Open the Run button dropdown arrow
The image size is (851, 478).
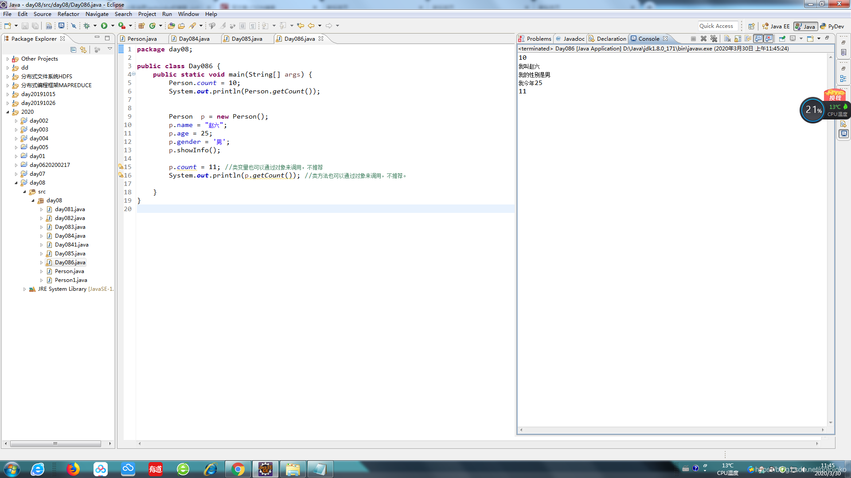point(113,26)
